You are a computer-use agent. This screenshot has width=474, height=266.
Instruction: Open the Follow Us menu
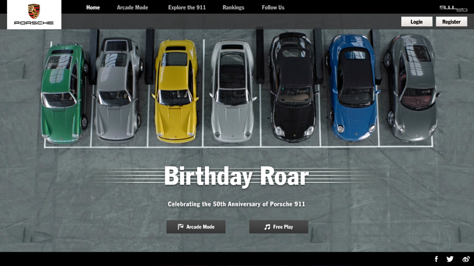click(x=273, y=7)
